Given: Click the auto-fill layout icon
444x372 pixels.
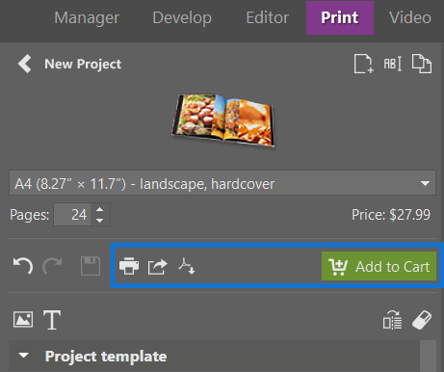Looking at the screenshot, I should coord(392,320).
